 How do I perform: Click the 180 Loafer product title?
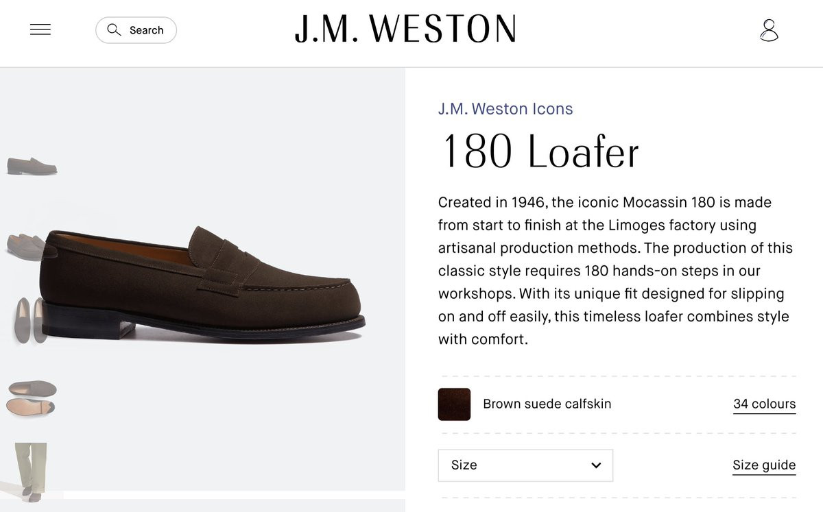pos(541,152)
